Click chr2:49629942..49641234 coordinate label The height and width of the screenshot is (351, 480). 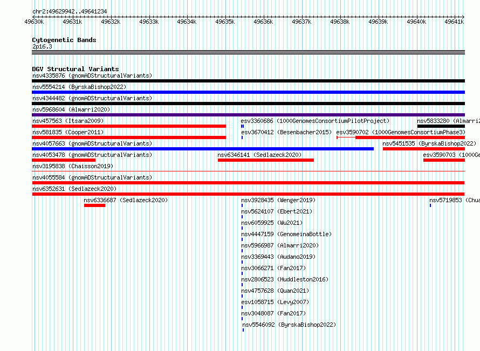click(x=70, y=11)
